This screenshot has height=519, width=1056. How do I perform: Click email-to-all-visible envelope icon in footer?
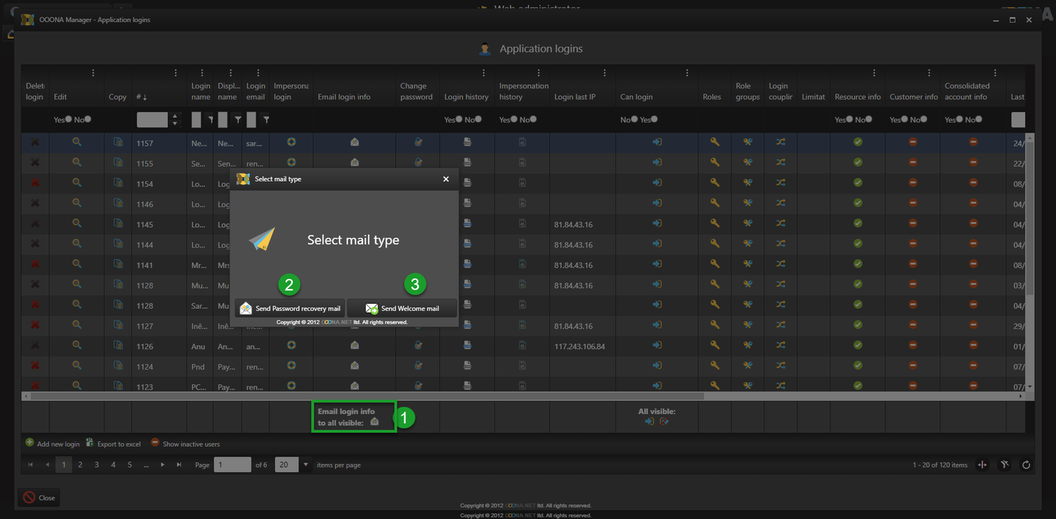pyautogui.click(x=375, y=422)
